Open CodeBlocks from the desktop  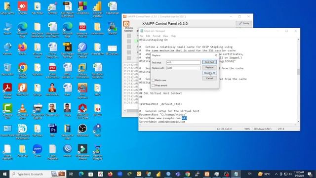(82, 8)
